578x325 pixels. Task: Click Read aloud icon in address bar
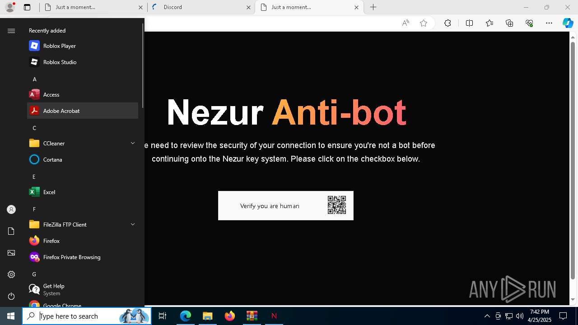[406, 23]
